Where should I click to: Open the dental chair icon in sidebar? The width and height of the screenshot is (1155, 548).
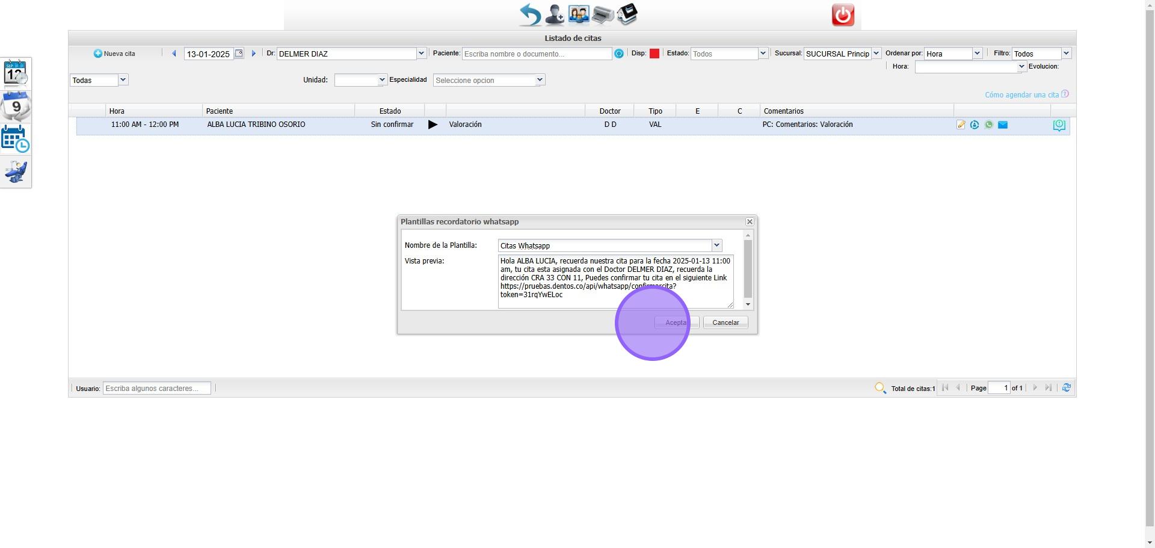(16, 173)
